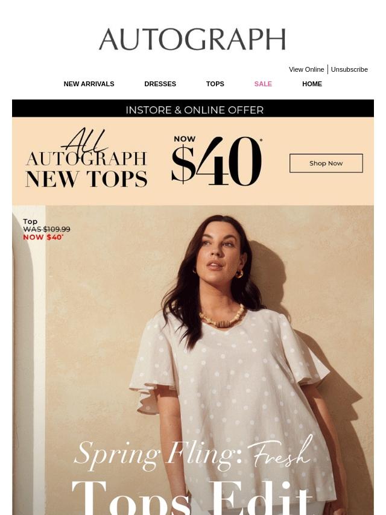This screenshot has width=386, height=515.
Task: Click the large NOW $40 price graphic
Action: click(217, 161)
